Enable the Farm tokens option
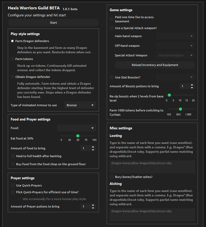This screenshot has width=206, height=227. (13, 59)
